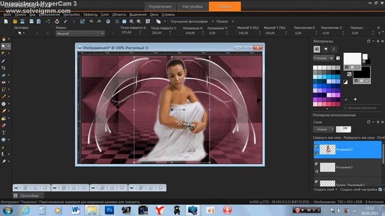Select the Pick pointer tool

click(x=4, y=46)
